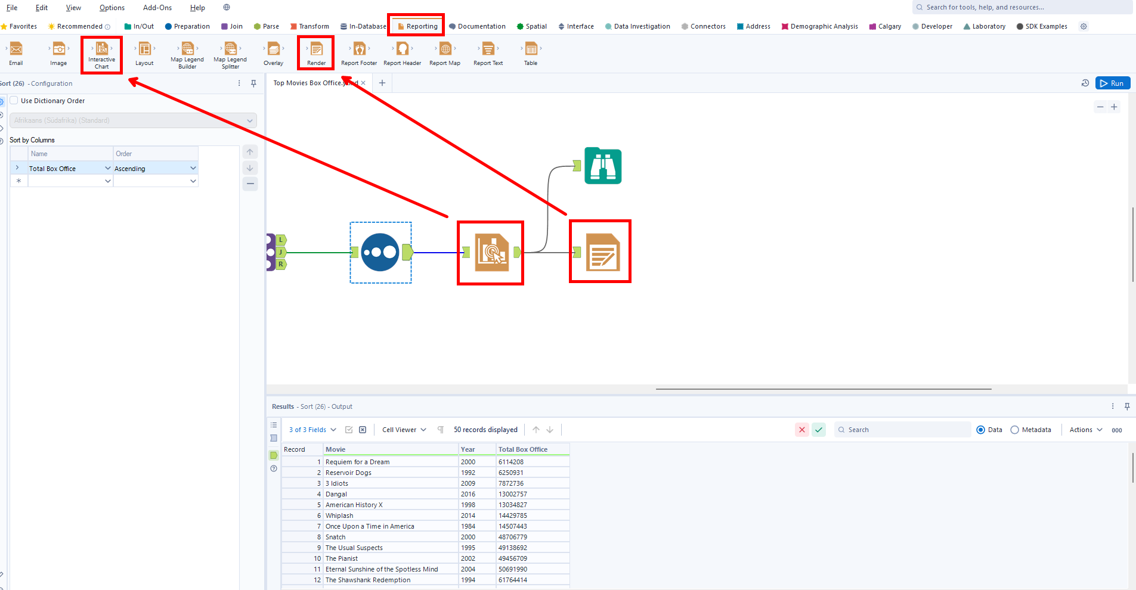Expand the 3 of 3 Fields dropdown
This screenshot has width=1136, height=590.
point(312,430)
